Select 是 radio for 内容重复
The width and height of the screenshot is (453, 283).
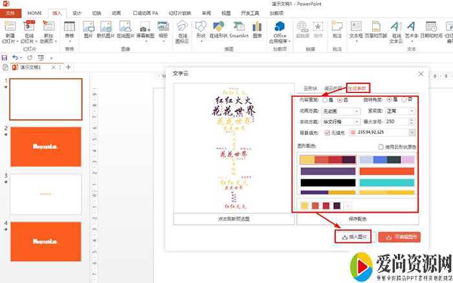tap(325, 100)
